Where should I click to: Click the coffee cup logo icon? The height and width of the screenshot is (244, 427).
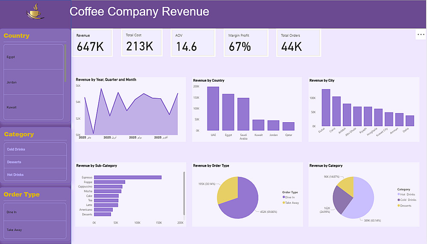click(x=35, y=12)
